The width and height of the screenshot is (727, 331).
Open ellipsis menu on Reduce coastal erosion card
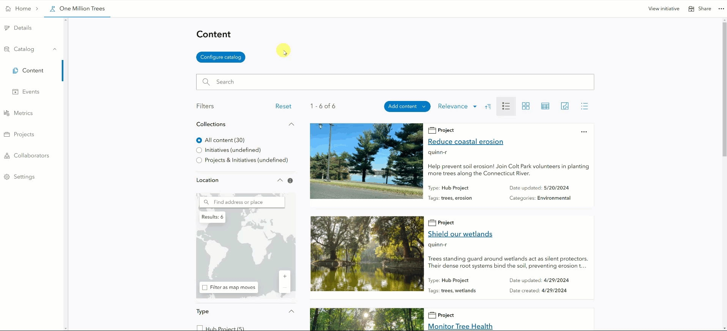tap(584, 132)
